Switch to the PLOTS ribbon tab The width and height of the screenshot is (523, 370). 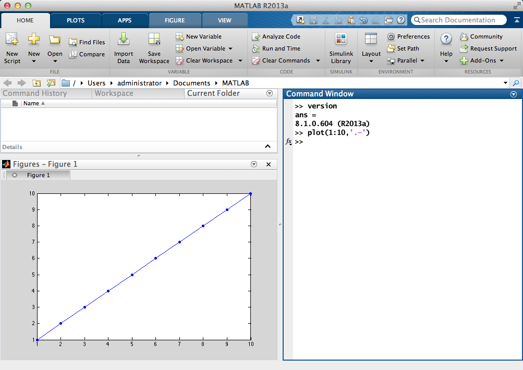click(x=76, y=20)
